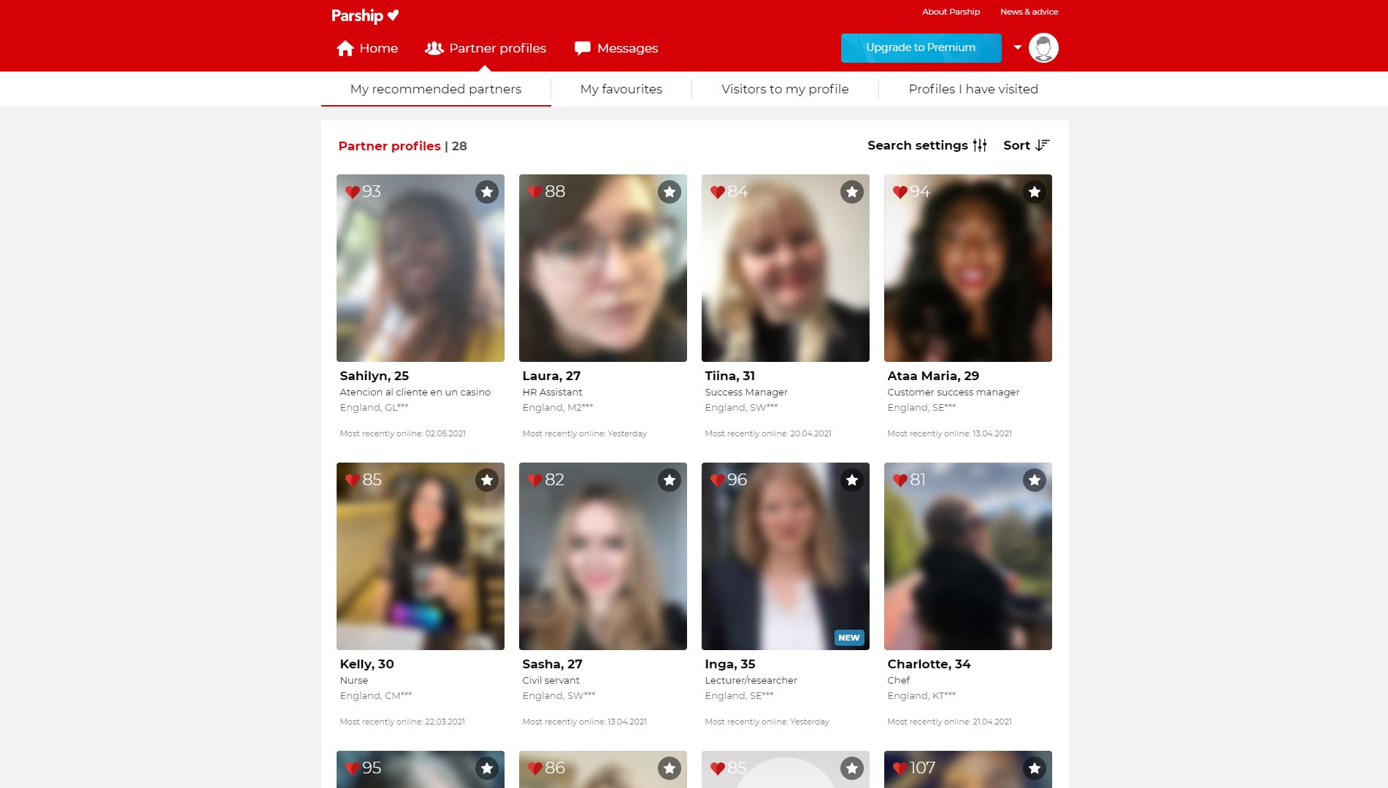Switch to My favourites tab
Screen dimensions: 1388x788
point(621,89)
